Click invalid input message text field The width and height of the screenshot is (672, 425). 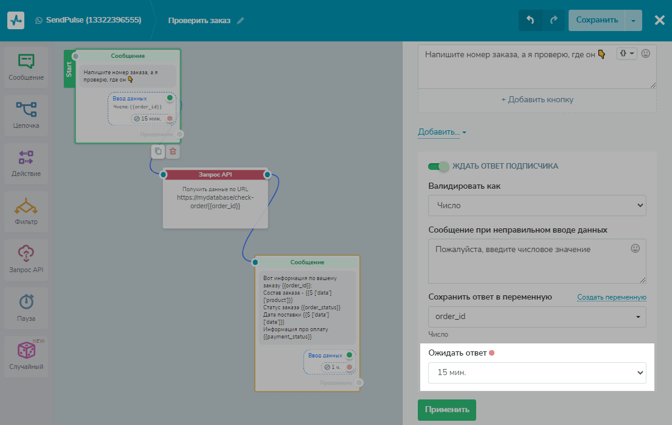[x=537, y=261]
